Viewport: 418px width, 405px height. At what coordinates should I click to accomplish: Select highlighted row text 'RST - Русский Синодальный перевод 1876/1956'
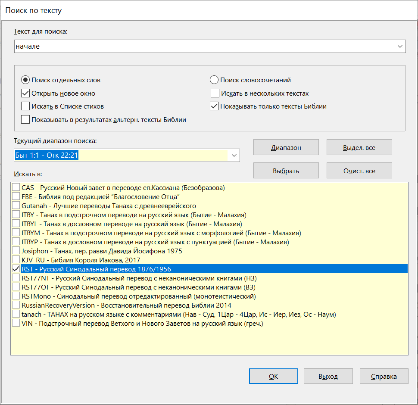96,269
